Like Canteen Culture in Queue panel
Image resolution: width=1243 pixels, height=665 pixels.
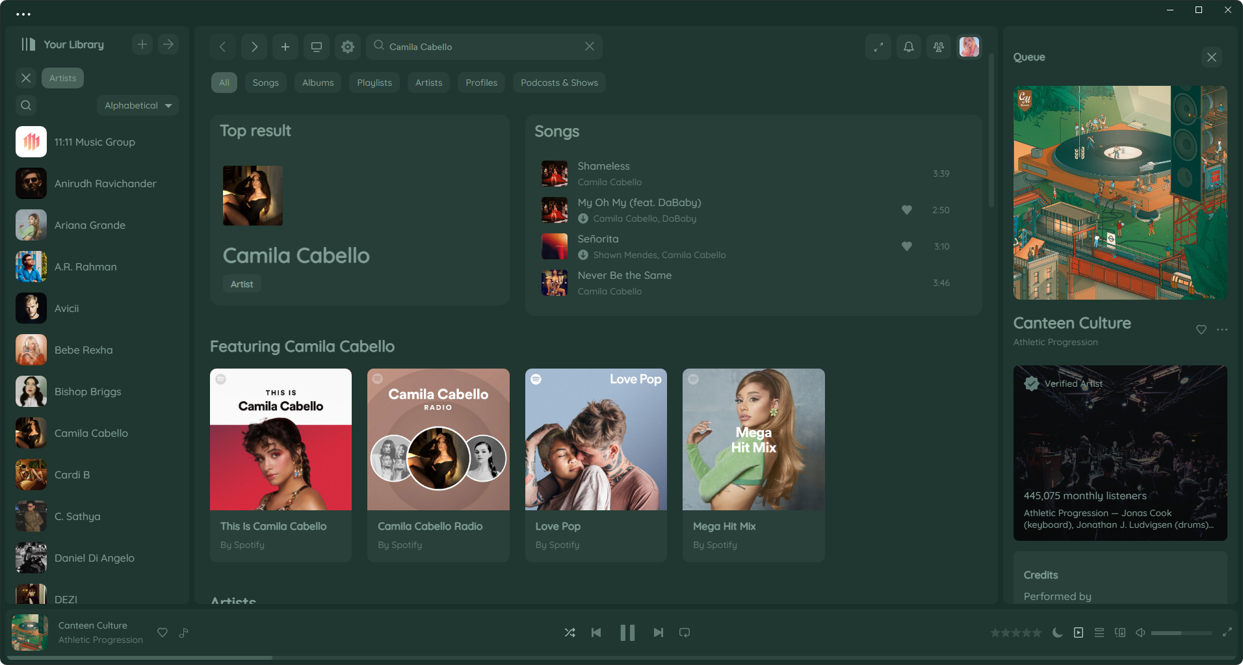pos(1201,330)
